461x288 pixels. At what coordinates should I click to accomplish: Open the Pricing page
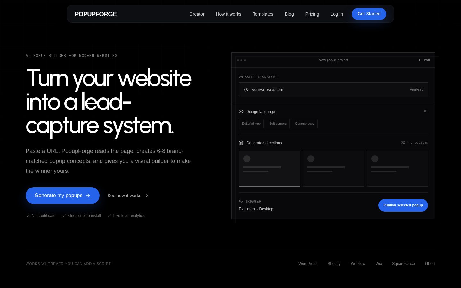pyautogui.click(x=312, y=14)
